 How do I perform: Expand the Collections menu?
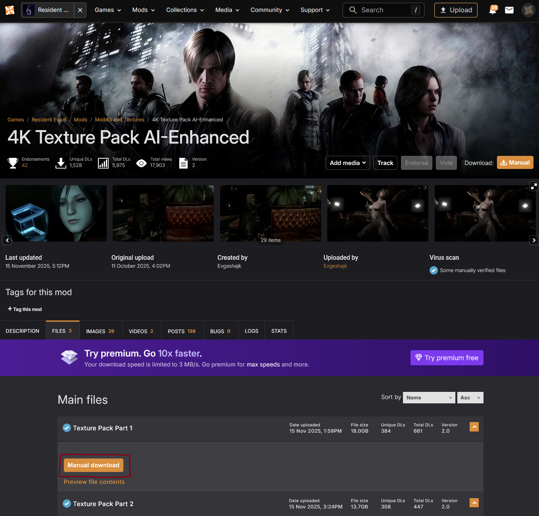185,10
